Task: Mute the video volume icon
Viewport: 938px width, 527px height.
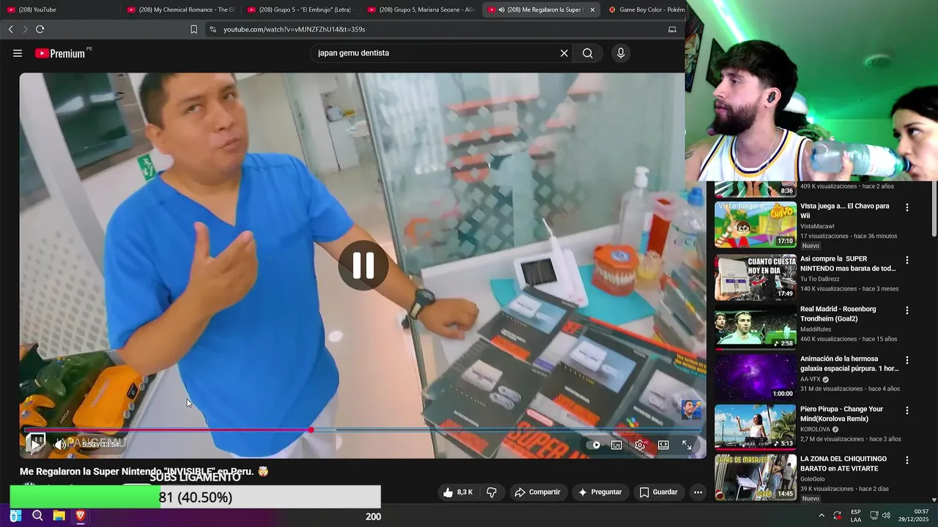Action: coord(60,444)
